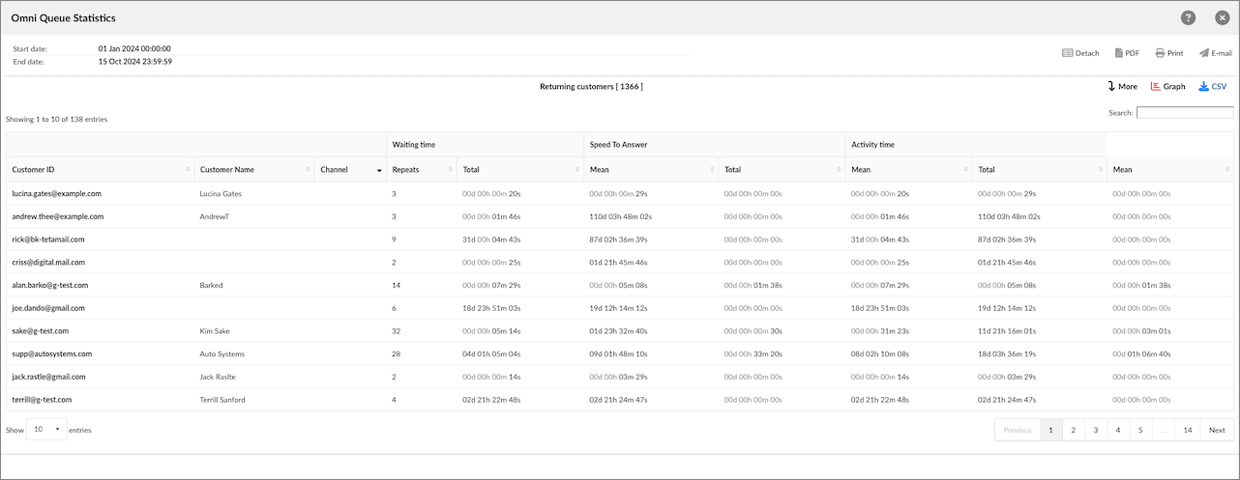Sort by Repeats column
Image resolution: width=1240 pixels, height=480 pixels.
(422, 169)
